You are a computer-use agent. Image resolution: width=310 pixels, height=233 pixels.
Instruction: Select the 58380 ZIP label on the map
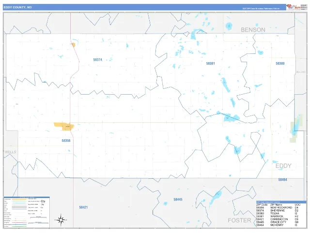pyautogui.click(x=280, y=64)
